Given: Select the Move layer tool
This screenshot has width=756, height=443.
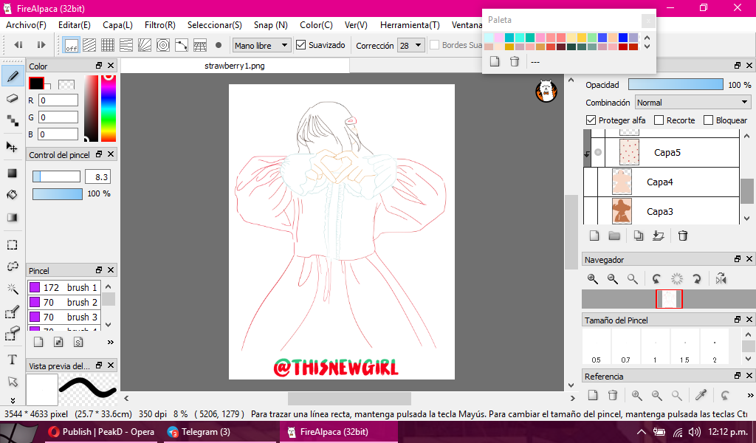Looking at the screenshot, I should point(13,146).
